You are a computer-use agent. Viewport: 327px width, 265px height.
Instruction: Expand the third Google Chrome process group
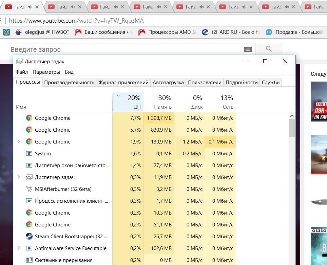[x=19, y=141]
